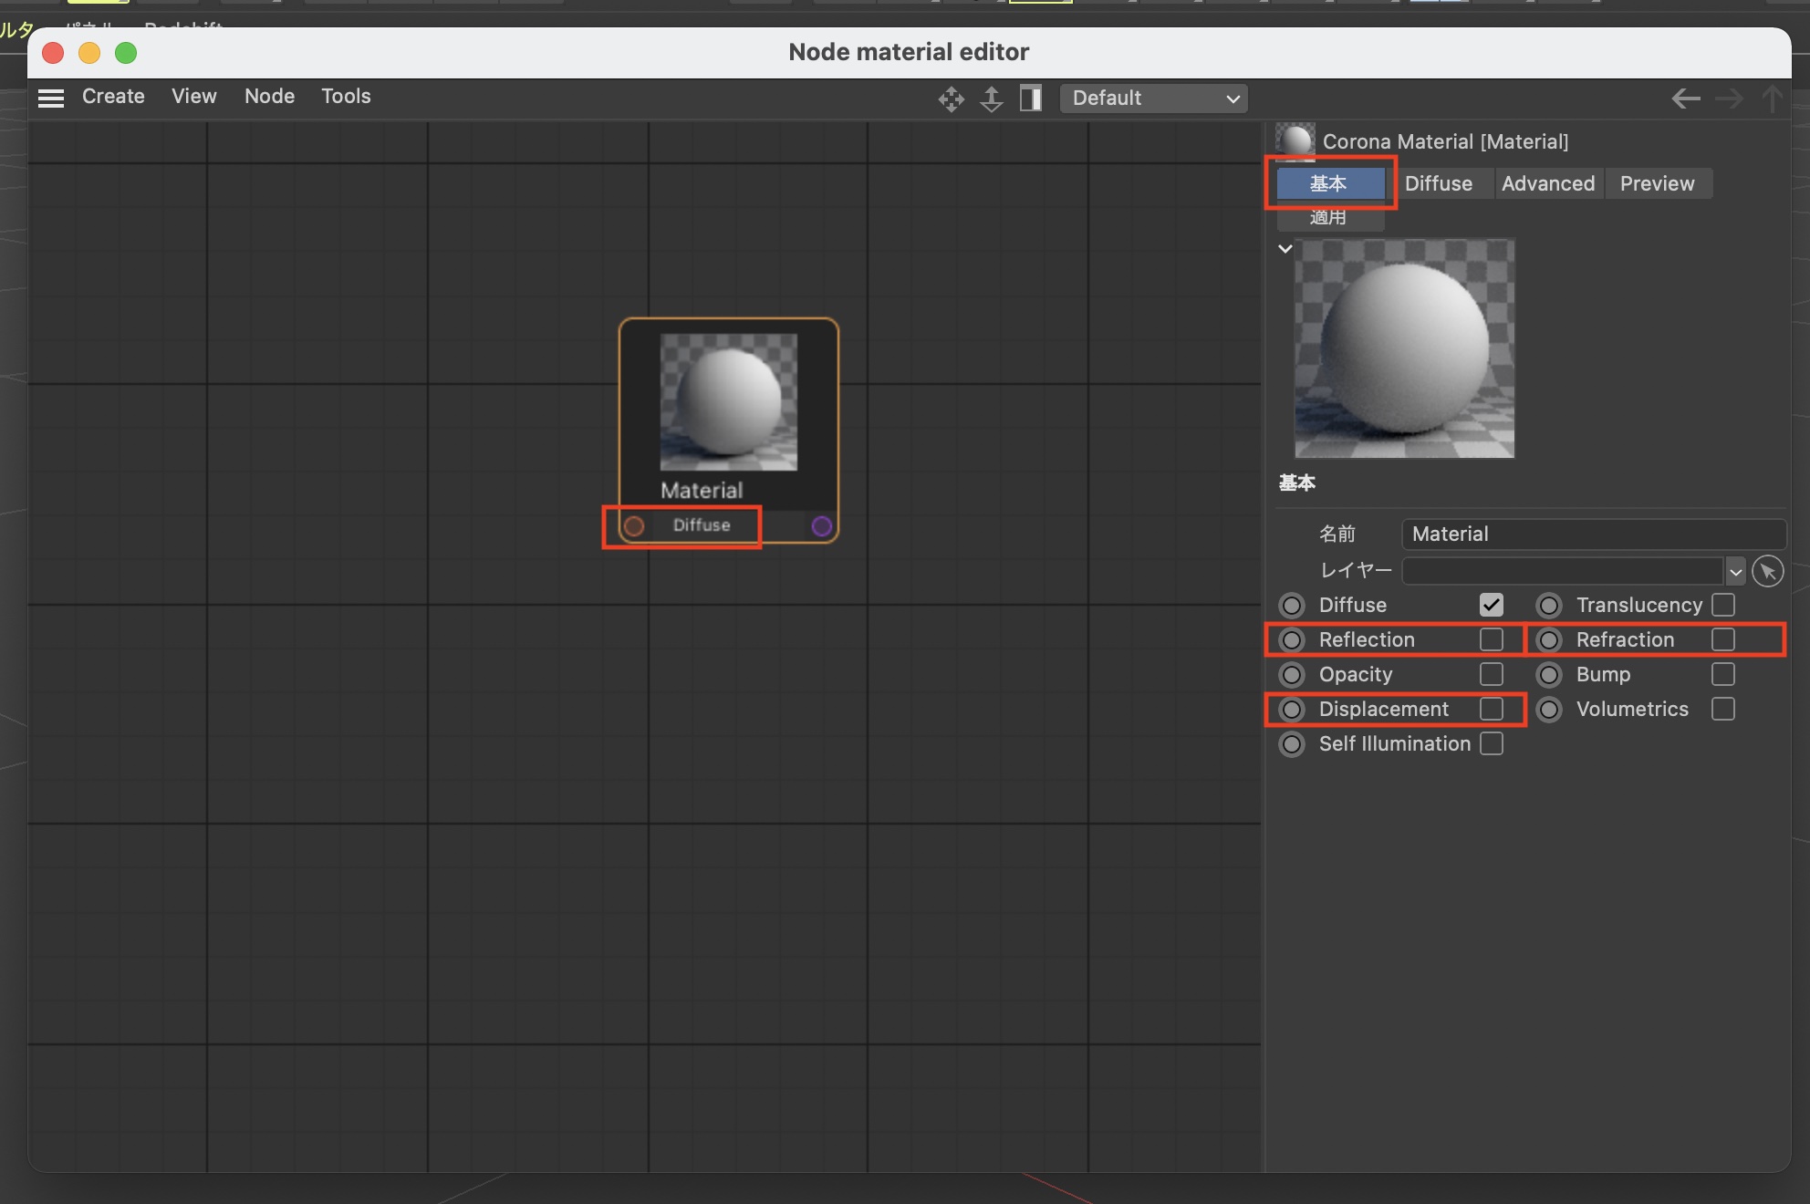Click the 適用 button
Viewport: 1810px width, 1204px height.
pos(1328,218)
